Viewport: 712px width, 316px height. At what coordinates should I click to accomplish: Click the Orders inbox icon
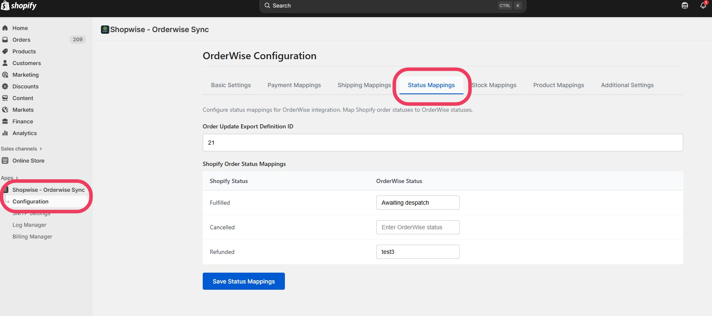pos(5,40)
